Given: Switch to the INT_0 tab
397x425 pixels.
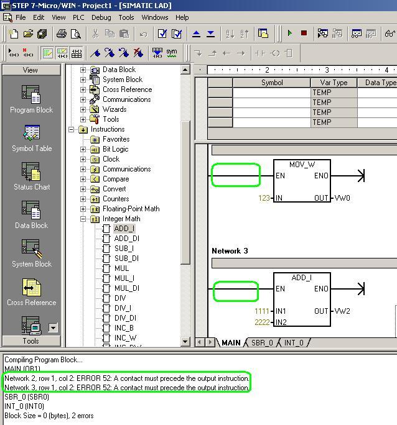Looking at the screenshot, I should (x=294, y=343).
